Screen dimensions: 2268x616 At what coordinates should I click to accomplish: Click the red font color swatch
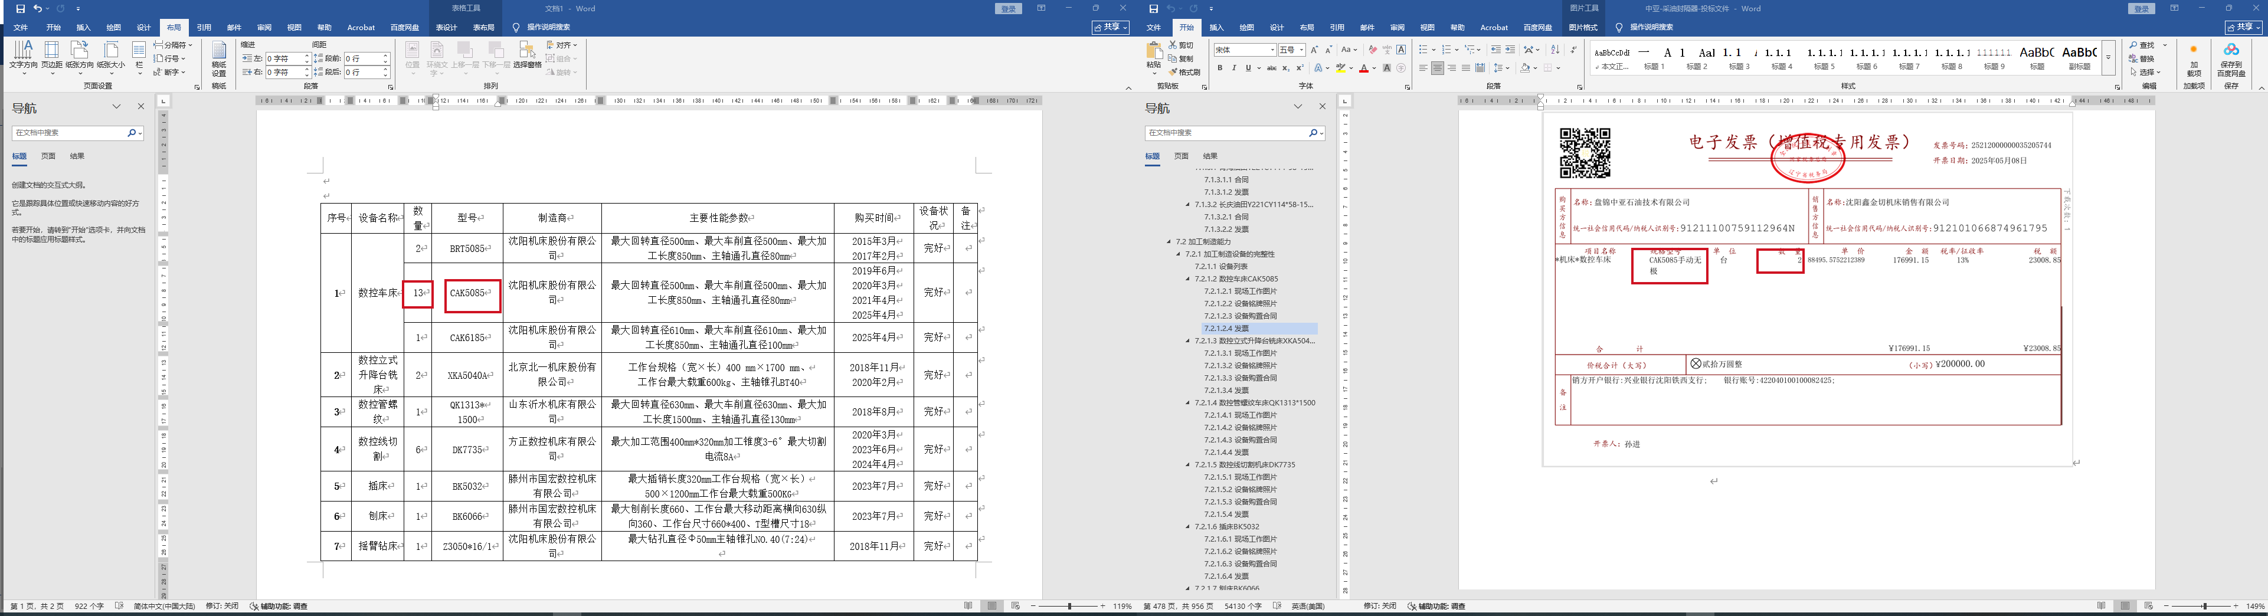pyautogui.click(x=1363, y=68)
